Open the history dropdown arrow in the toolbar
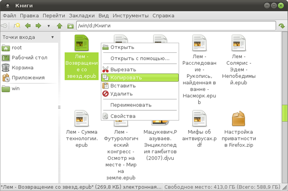This screenshot has height=191, width=288. click(48, 26)
